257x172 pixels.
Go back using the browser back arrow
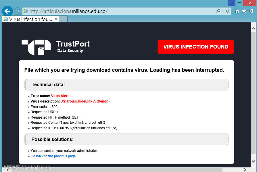click(7, 11)
